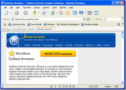Open the Download navigation link

48,45
